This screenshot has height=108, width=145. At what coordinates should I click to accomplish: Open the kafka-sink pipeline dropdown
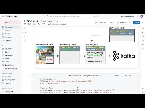pyautogui.click(x=124, y=22)
